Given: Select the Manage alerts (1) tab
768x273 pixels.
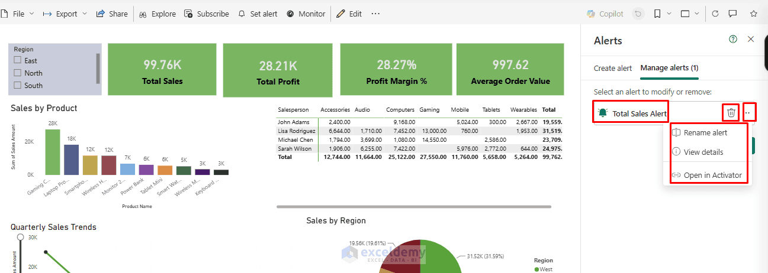Looking at the screenshot, I should click(x=669, y=68).
